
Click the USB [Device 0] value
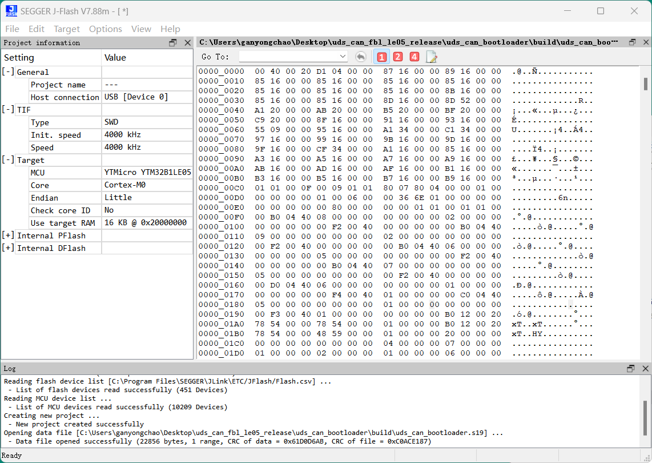pos(136,97)
